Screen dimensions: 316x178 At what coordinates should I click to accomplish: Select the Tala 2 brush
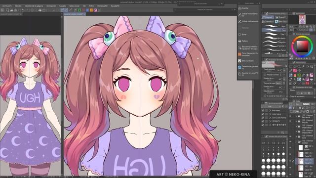274,34
